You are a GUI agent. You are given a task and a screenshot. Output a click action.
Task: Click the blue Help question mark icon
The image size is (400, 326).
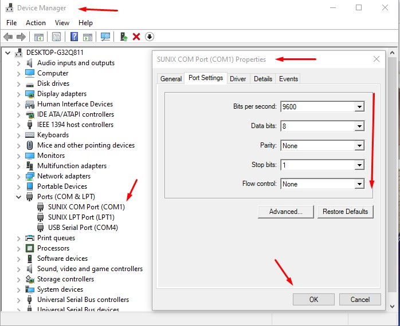(74, 37)
